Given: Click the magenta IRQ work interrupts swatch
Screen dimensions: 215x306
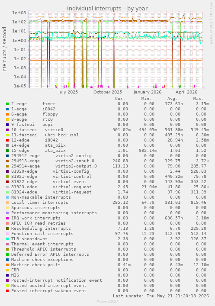Looking at the screenshot, I should (x=7, y=218).
